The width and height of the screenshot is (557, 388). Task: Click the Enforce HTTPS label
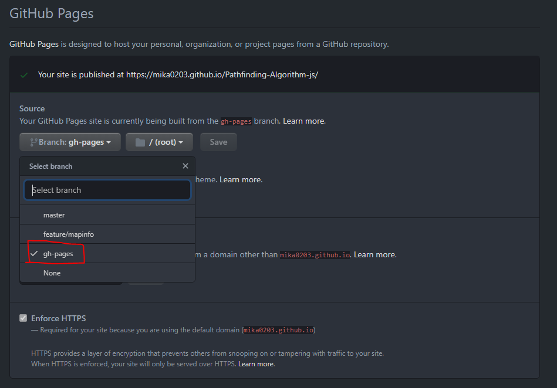click(x=59, y=318)
